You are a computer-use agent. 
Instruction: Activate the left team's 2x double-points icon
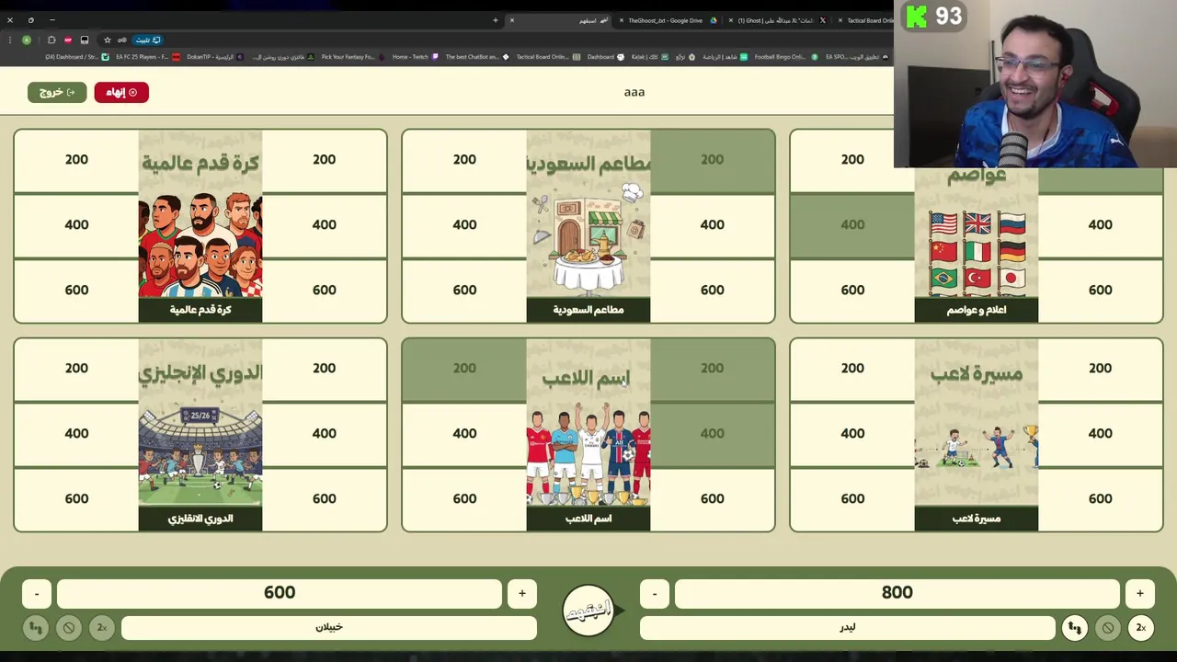102,628
